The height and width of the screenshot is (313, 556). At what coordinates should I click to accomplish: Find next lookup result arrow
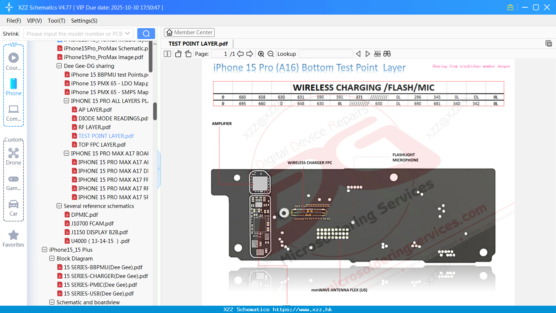coord(368,54)
